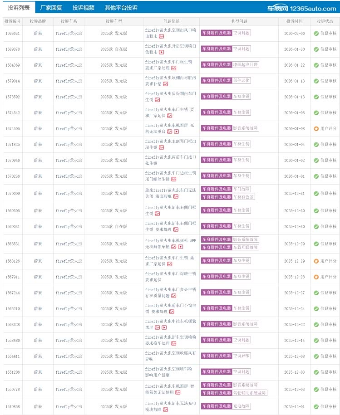
Task: Click the 车载互联故障 tag in complaint 1568531
Action: (x=246, y=248)
